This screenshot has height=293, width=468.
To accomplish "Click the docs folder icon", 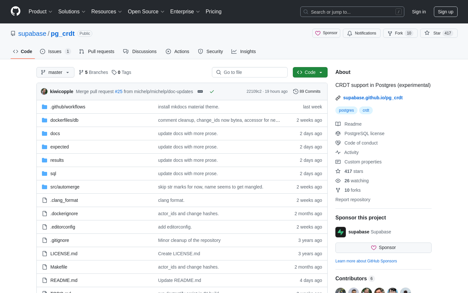I will coord(45,133).
